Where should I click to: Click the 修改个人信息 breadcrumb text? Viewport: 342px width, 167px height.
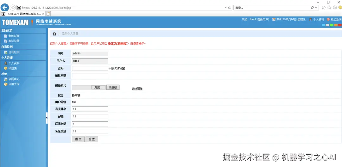tap(70, 34)
